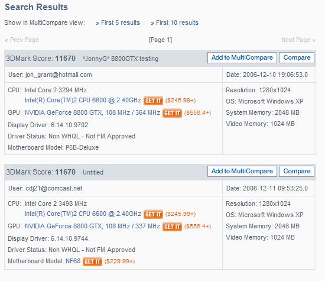Click GET IT badge for second result's CPU
The width and height of the screenshot is (325, 281).
(x=153, y=214)
